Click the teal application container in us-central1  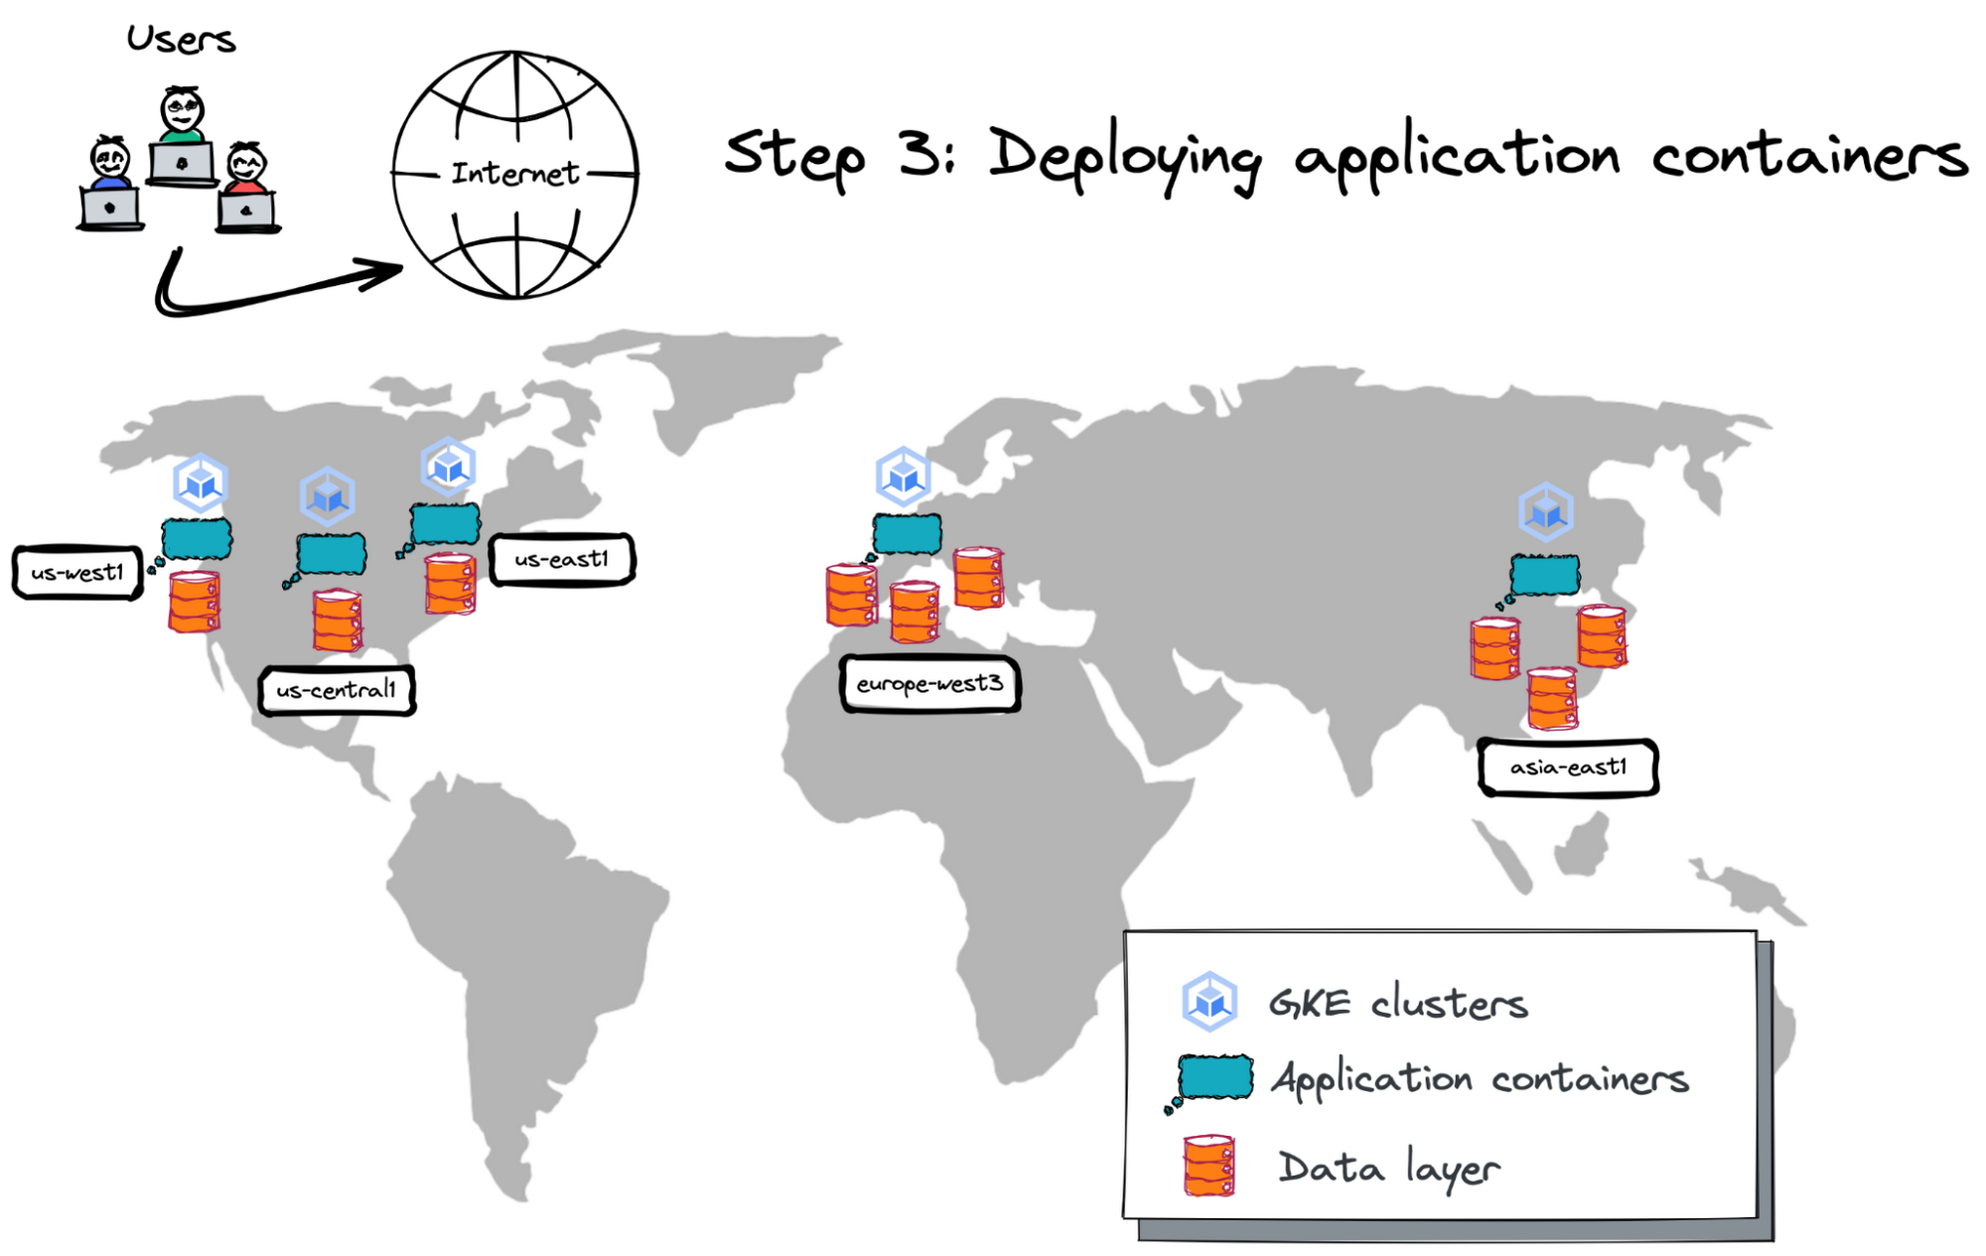click(331, 554)
